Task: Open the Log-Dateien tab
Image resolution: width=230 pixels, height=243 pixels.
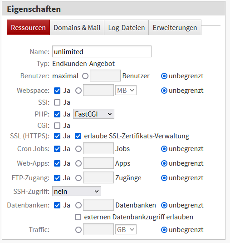Action: pos(127,27)
